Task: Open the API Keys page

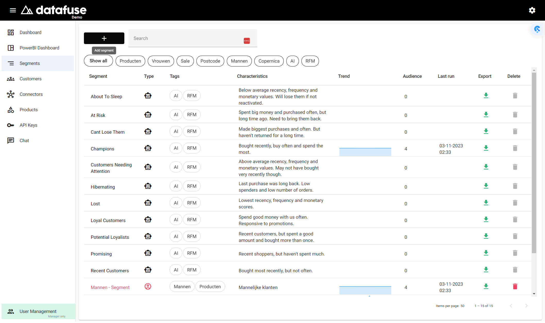Action: click(38, 125)
